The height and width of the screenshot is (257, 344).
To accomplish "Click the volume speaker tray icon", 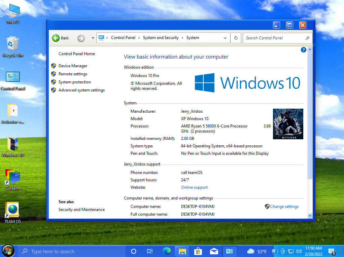I will [x=299, y=252].
